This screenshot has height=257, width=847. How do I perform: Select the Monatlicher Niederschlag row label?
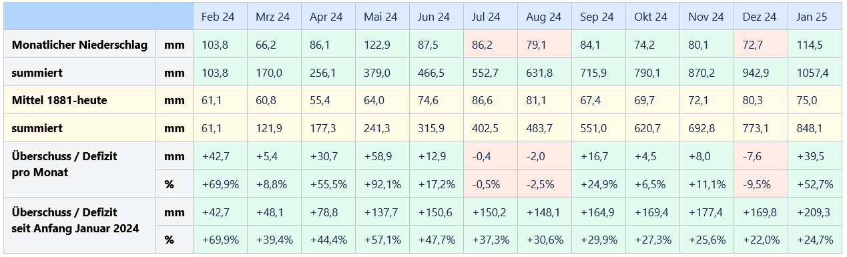[x=79, y=45]
